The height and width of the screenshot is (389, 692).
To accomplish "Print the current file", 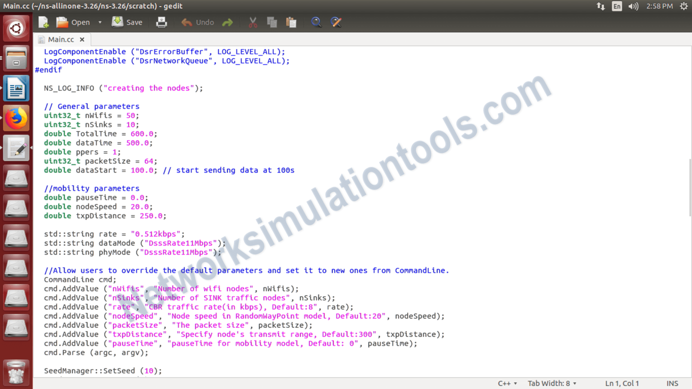I will pyautogui.click(x=161, y=22).
